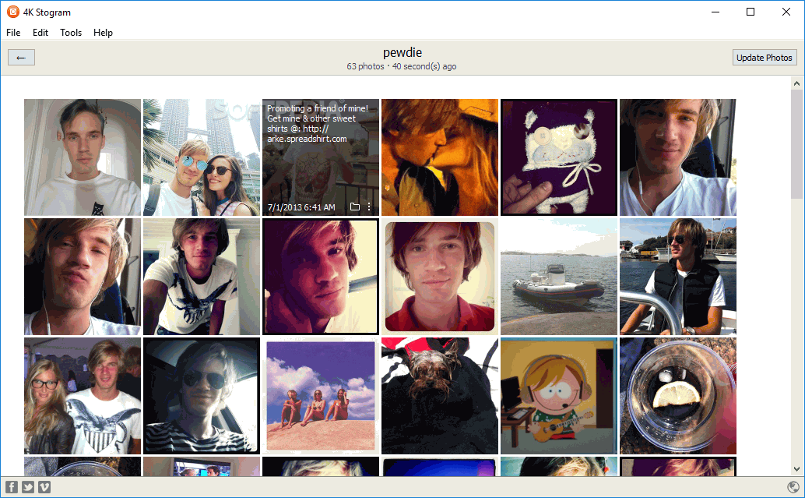Viewport: 805px width, 498px height.
Task: Select the white inflatable boat photo
Action: click(558, 277)
